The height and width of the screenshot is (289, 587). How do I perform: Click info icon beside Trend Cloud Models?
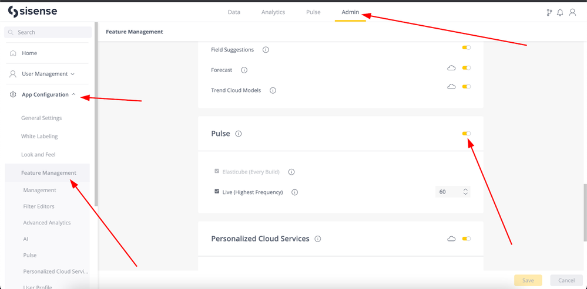pos(273,91)
